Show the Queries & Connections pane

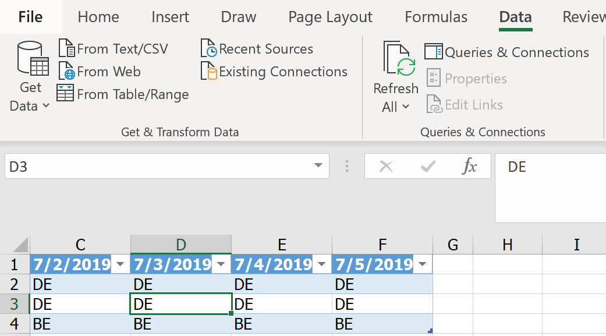[x=506, y=52]
